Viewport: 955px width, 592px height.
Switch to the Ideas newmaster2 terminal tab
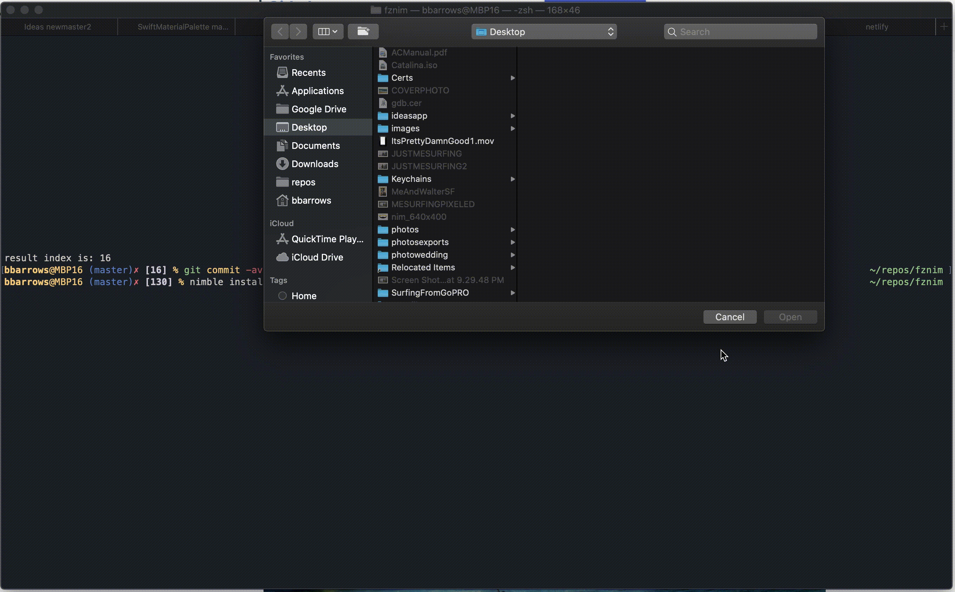(x=58, y=27)
